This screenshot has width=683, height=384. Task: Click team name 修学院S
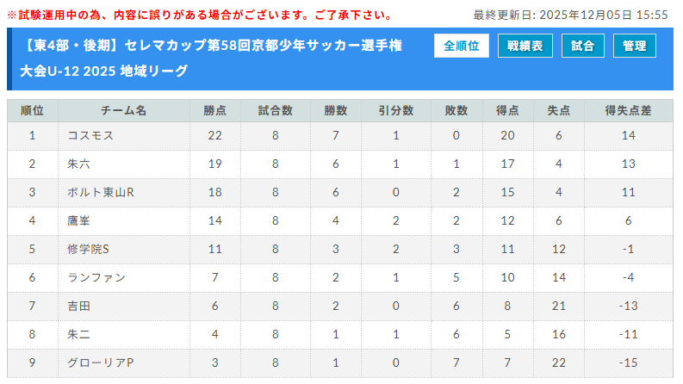point(88,249)
